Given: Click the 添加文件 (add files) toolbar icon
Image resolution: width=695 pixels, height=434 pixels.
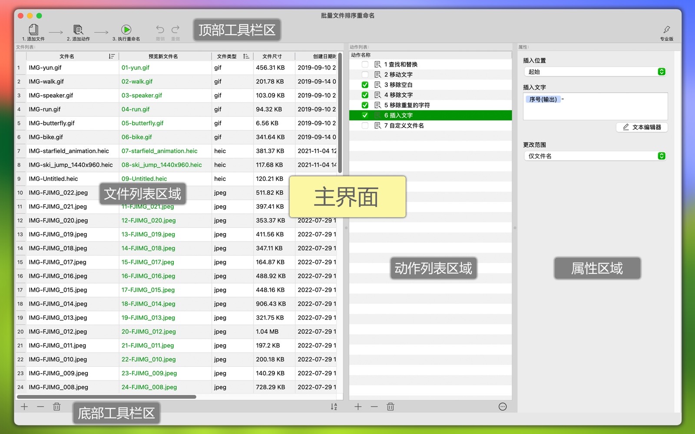Looking at the screenshot, I should point(33,30).
